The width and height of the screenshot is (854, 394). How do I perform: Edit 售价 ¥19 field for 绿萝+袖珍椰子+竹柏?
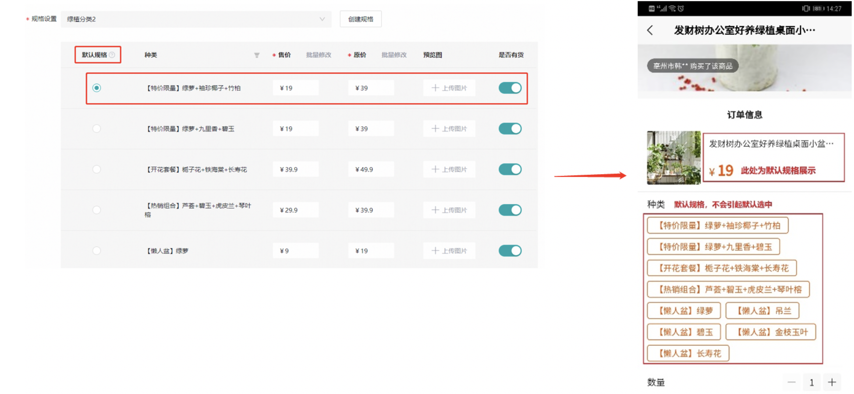coord(295,88)
